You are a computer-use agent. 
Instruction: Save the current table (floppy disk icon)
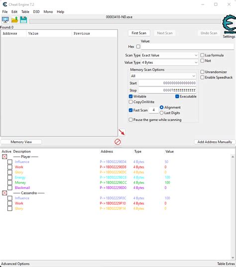coord(23,20)
